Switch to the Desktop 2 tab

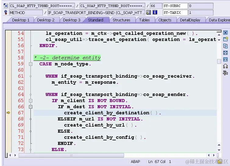pos(46,20)
